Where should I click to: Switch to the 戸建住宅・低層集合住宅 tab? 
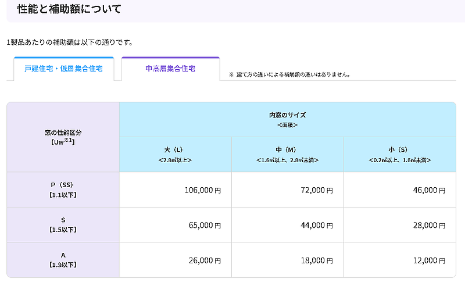pyautogui.click(x=63, y=69)
